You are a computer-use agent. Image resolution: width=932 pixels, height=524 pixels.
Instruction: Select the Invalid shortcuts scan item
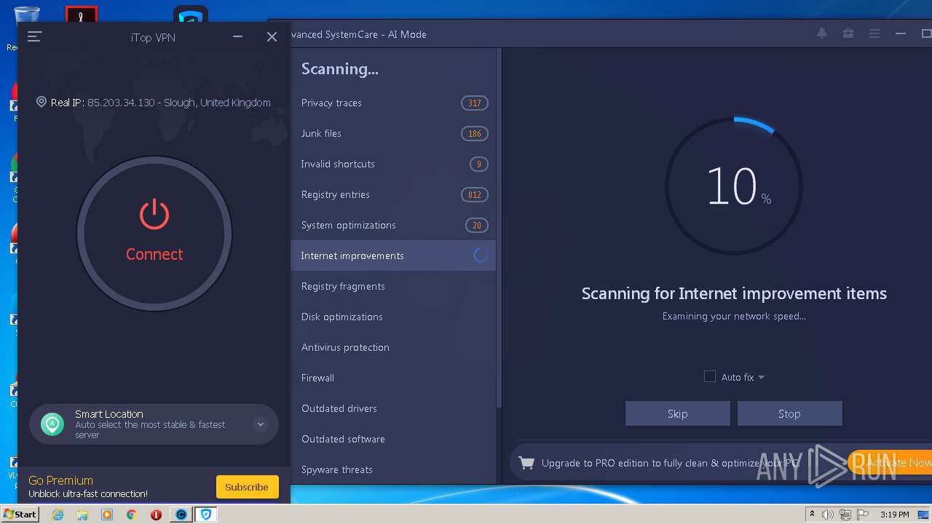click(x=393, y=164)
